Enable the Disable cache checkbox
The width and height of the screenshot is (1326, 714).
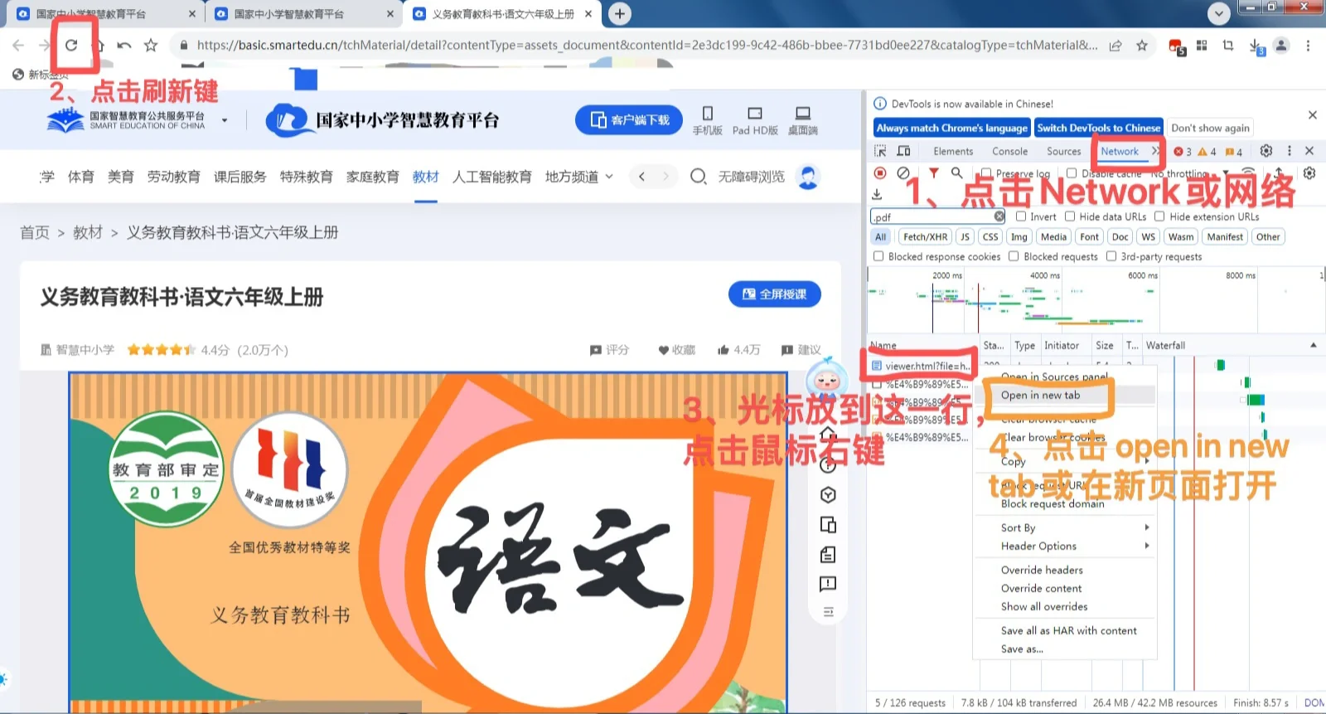tap(1072, 172)
